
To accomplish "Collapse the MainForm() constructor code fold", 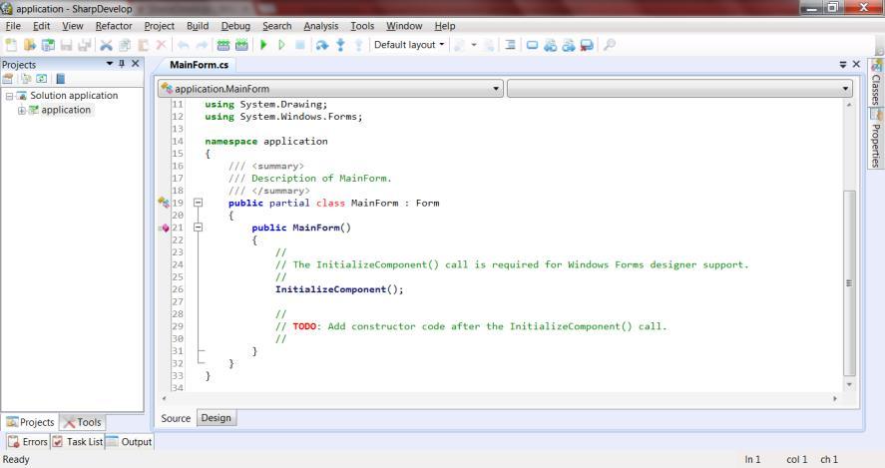I will [x=199, y=227].
